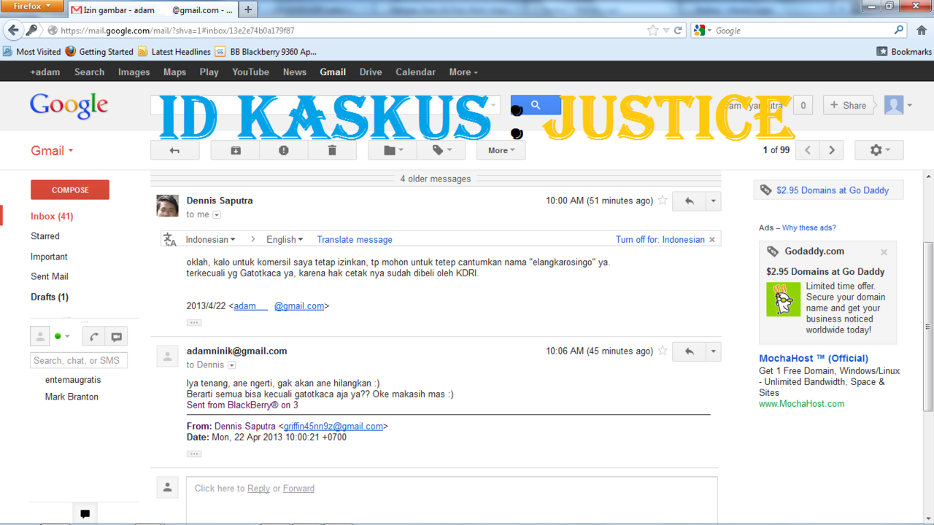Open Images in Google bar
Image resolution: width=934 pixels, height=525 pixels.
tap(134, 72)
